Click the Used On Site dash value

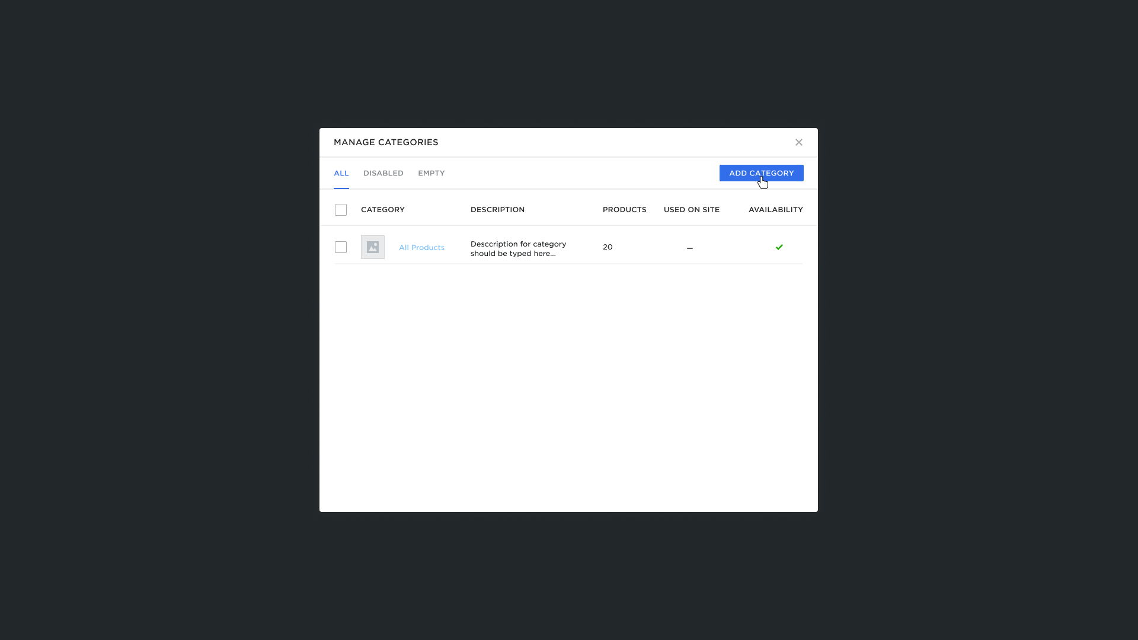point(689,248)
